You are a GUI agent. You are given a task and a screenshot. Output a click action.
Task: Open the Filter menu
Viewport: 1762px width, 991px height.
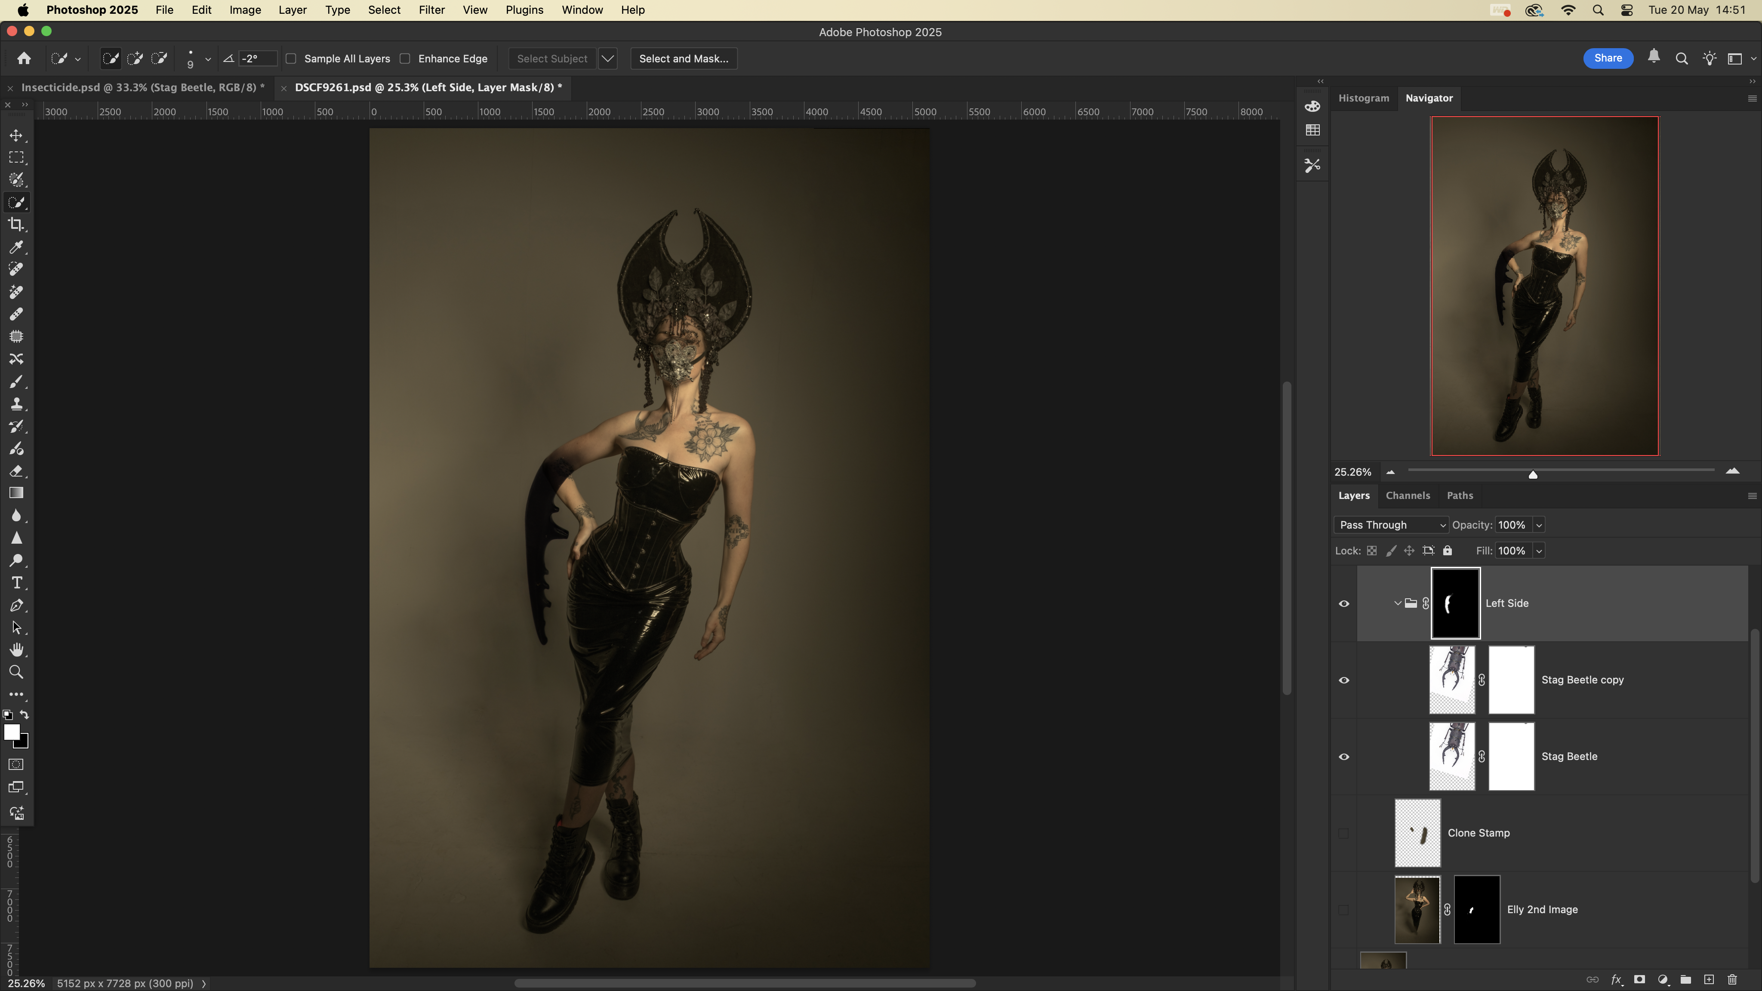tap(431, 10)
